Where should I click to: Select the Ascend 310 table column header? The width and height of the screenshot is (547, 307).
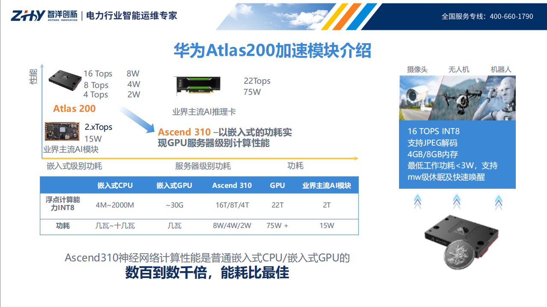232,185
